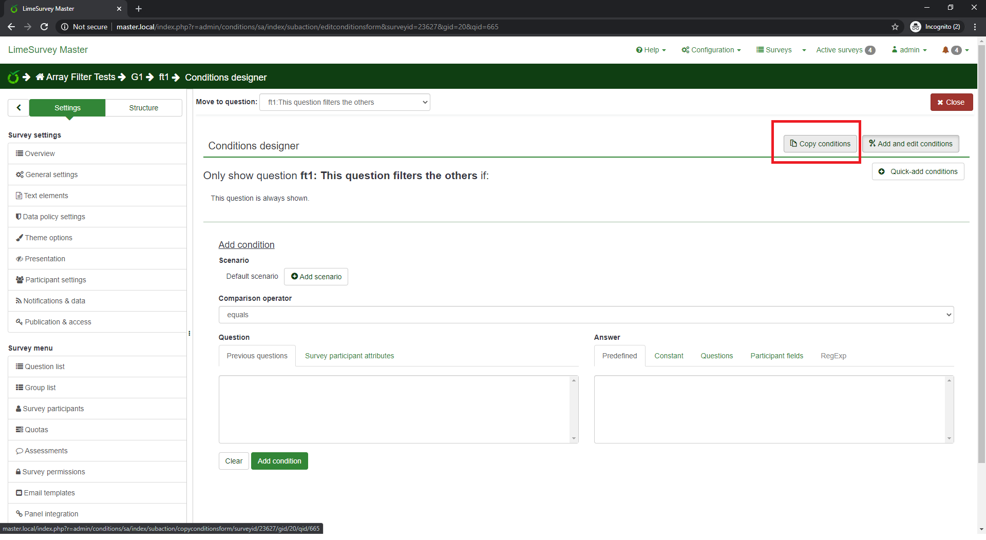Open Participant settings
The height and width of the screenshot is (540, 986).
(x=97, y=280)
